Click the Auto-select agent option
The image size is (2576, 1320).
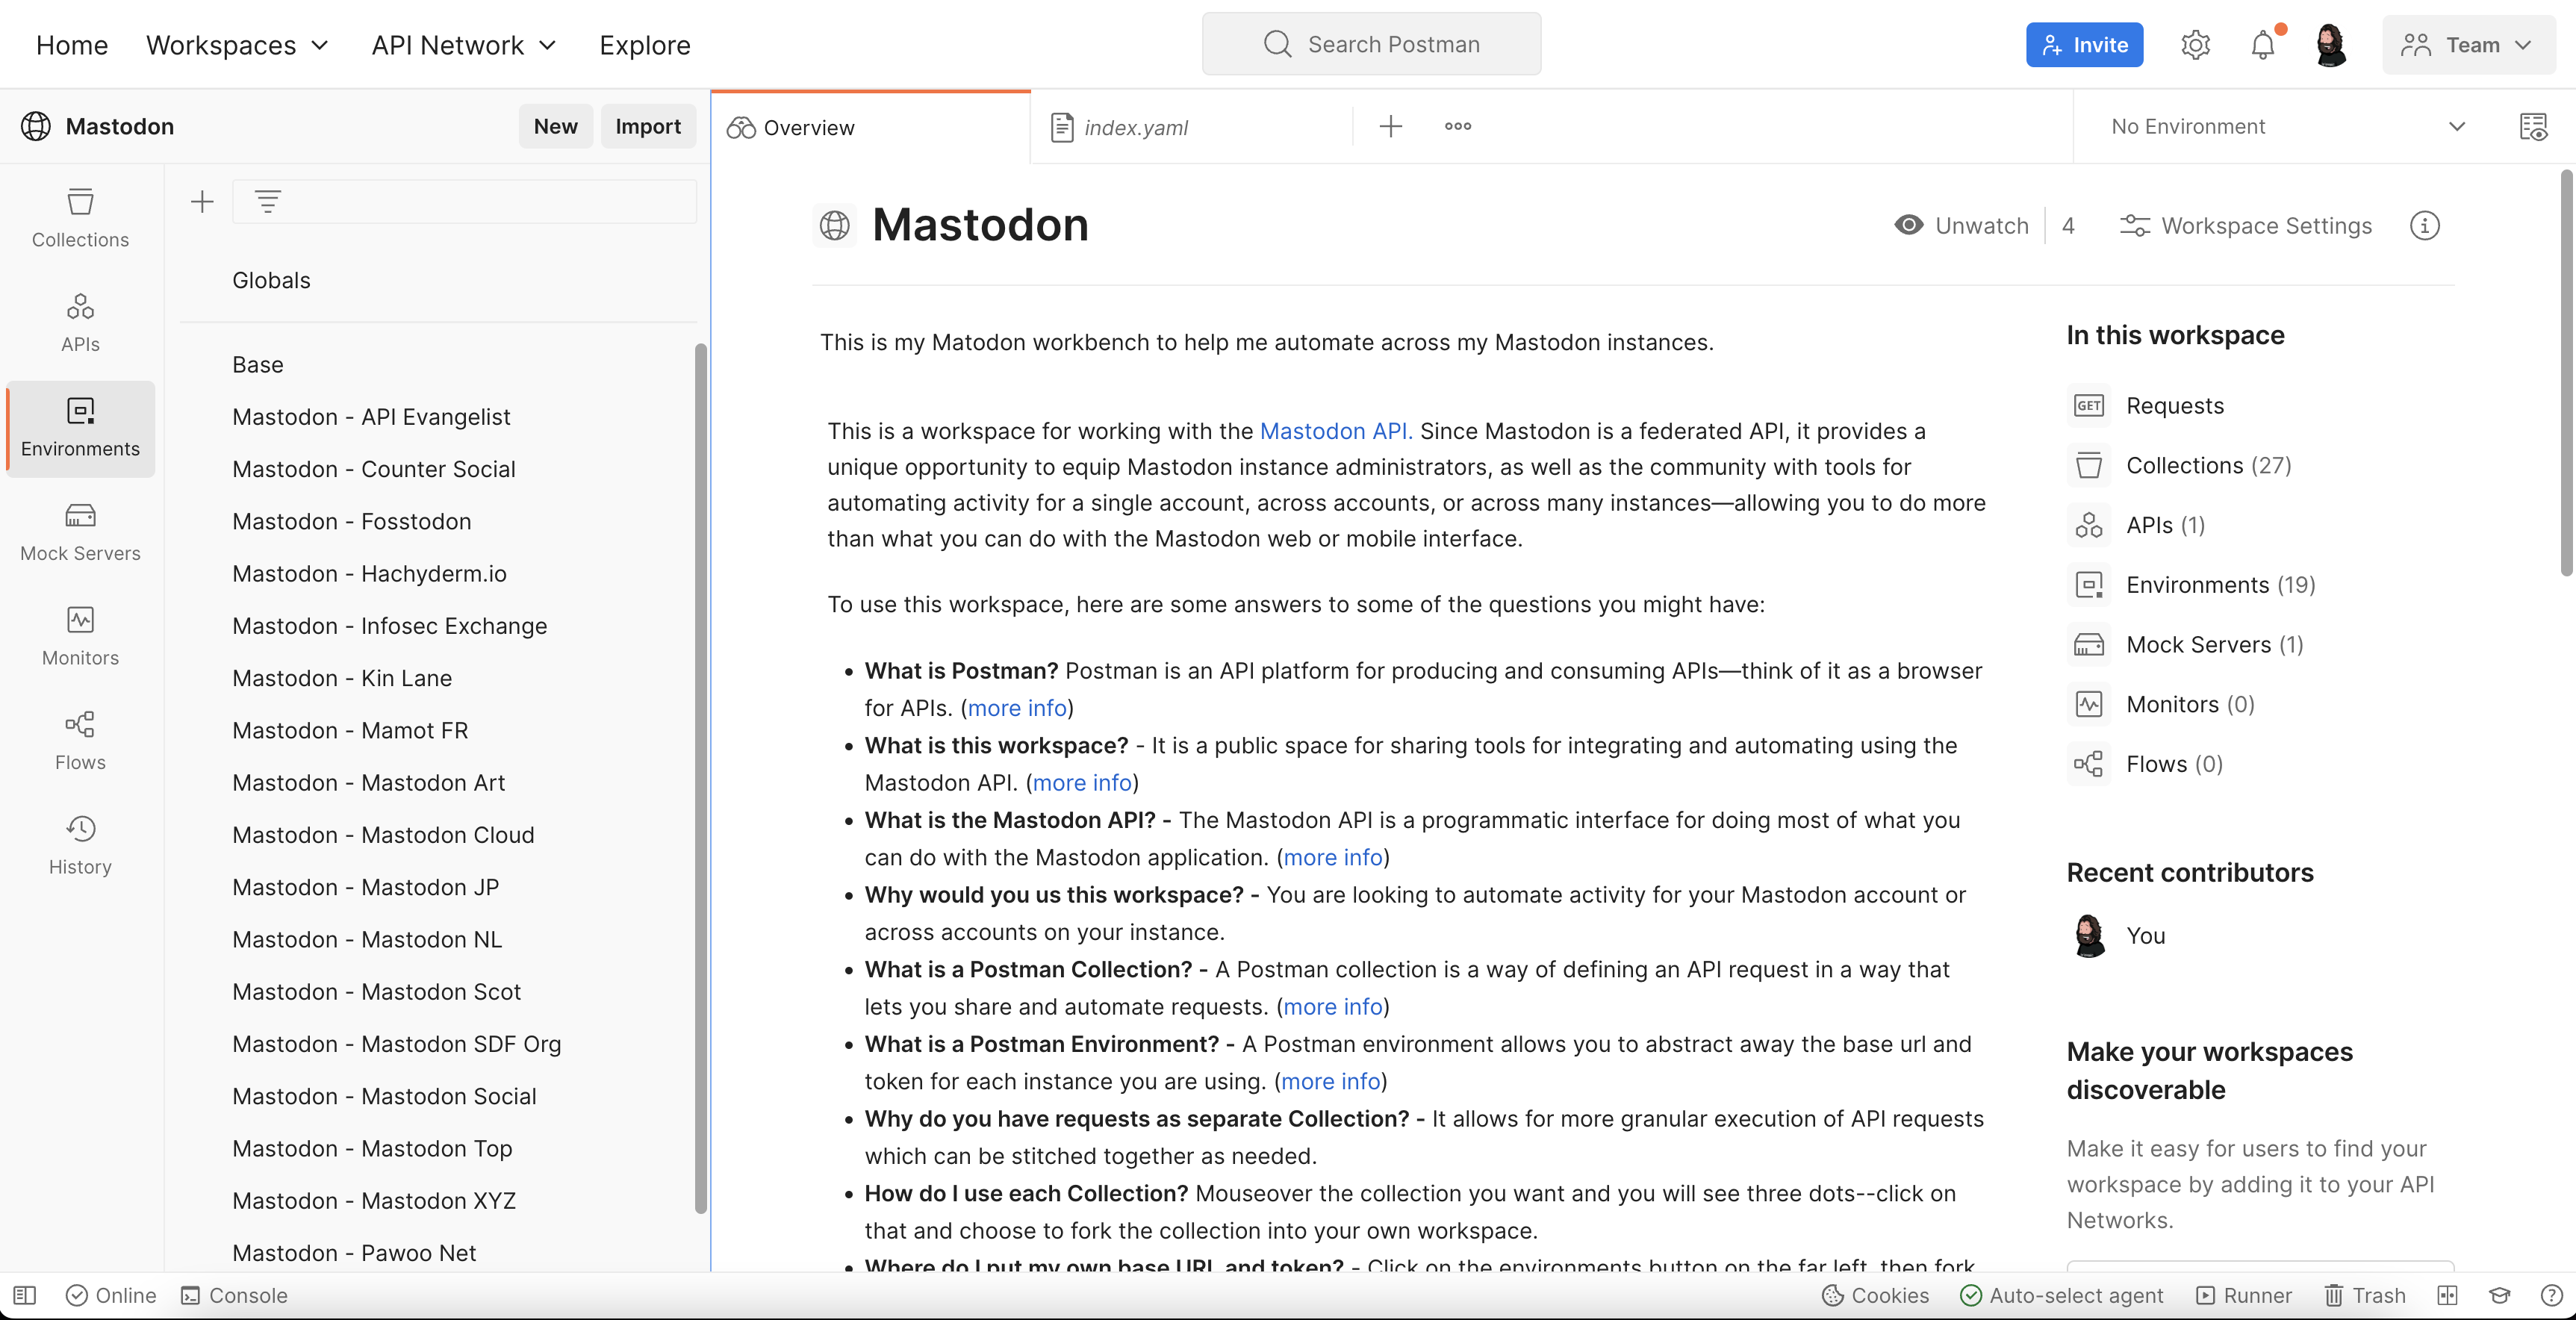coord(2061,1295)
